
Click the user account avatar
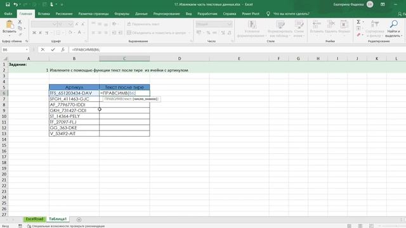370,4
